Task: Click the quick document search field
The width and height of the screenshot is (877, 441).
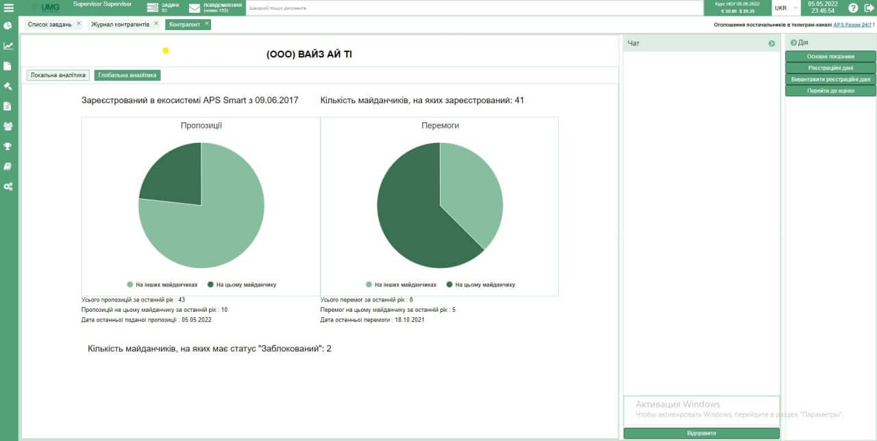Action: coord(474,8)
